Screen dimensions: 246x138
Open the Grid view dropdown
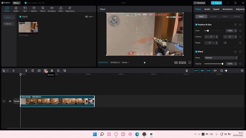pos(89,16)
